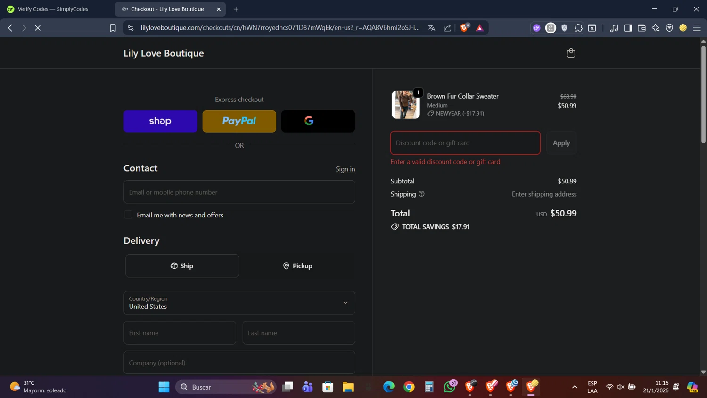
Task: Expand the Country/Region dropdown
Action: tap(239, 303)
